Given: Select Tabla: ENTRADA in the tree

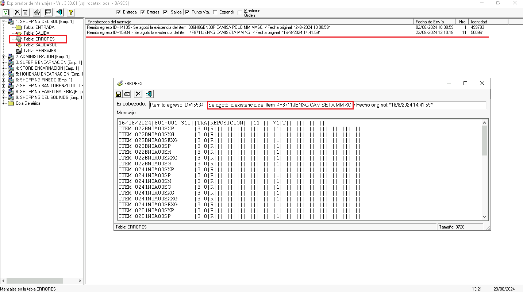Looking at the screenshot, I should coord(39,27).
